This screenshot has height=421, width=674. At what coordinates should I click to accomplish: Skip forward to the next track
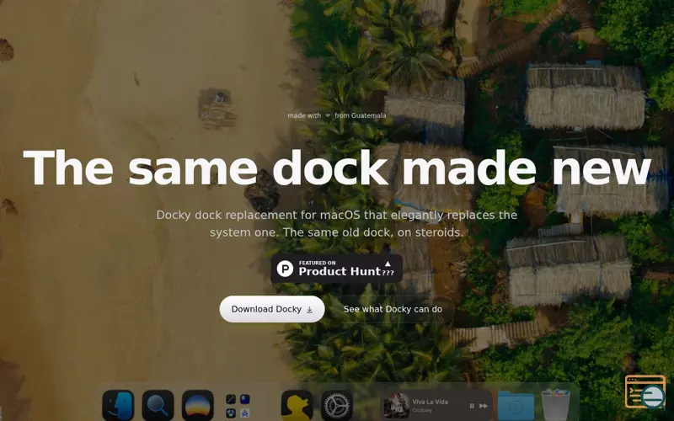tap(484, 406)
